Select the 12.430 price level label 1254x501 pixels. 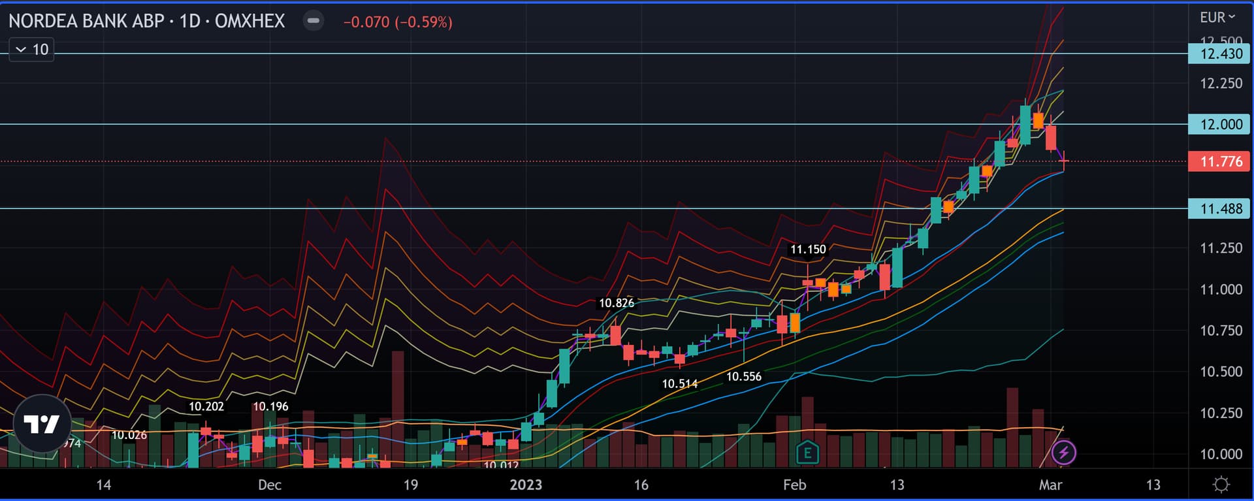1220,54
